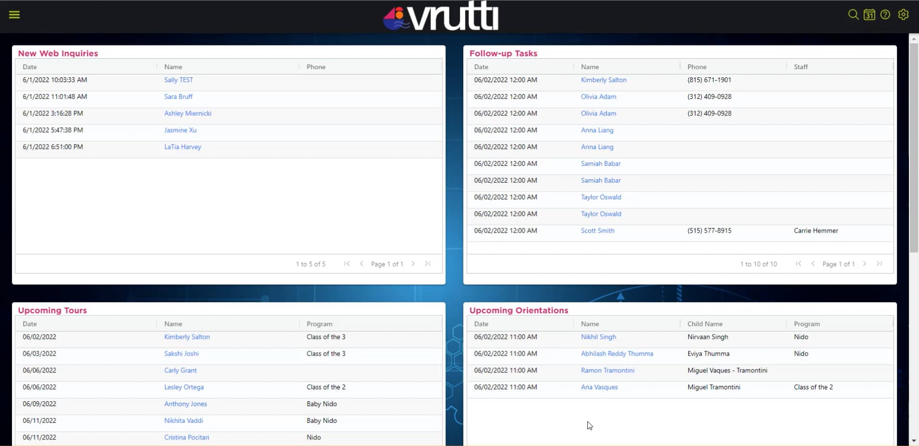Viewport: 919px width, 446px height.
Task: Jump to first page in Follow-up Tasks
Action: (x=798, y=263)
